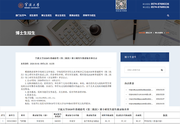180x124 pixels.
Task: Open 港澳台招生 navigation item
Action: point(74,15)
